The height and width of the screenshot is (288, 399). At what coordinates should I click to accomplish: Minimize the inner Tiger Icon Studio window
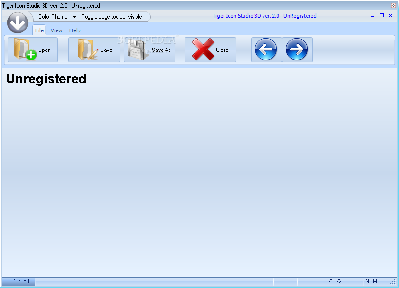(x=373, y=16)
